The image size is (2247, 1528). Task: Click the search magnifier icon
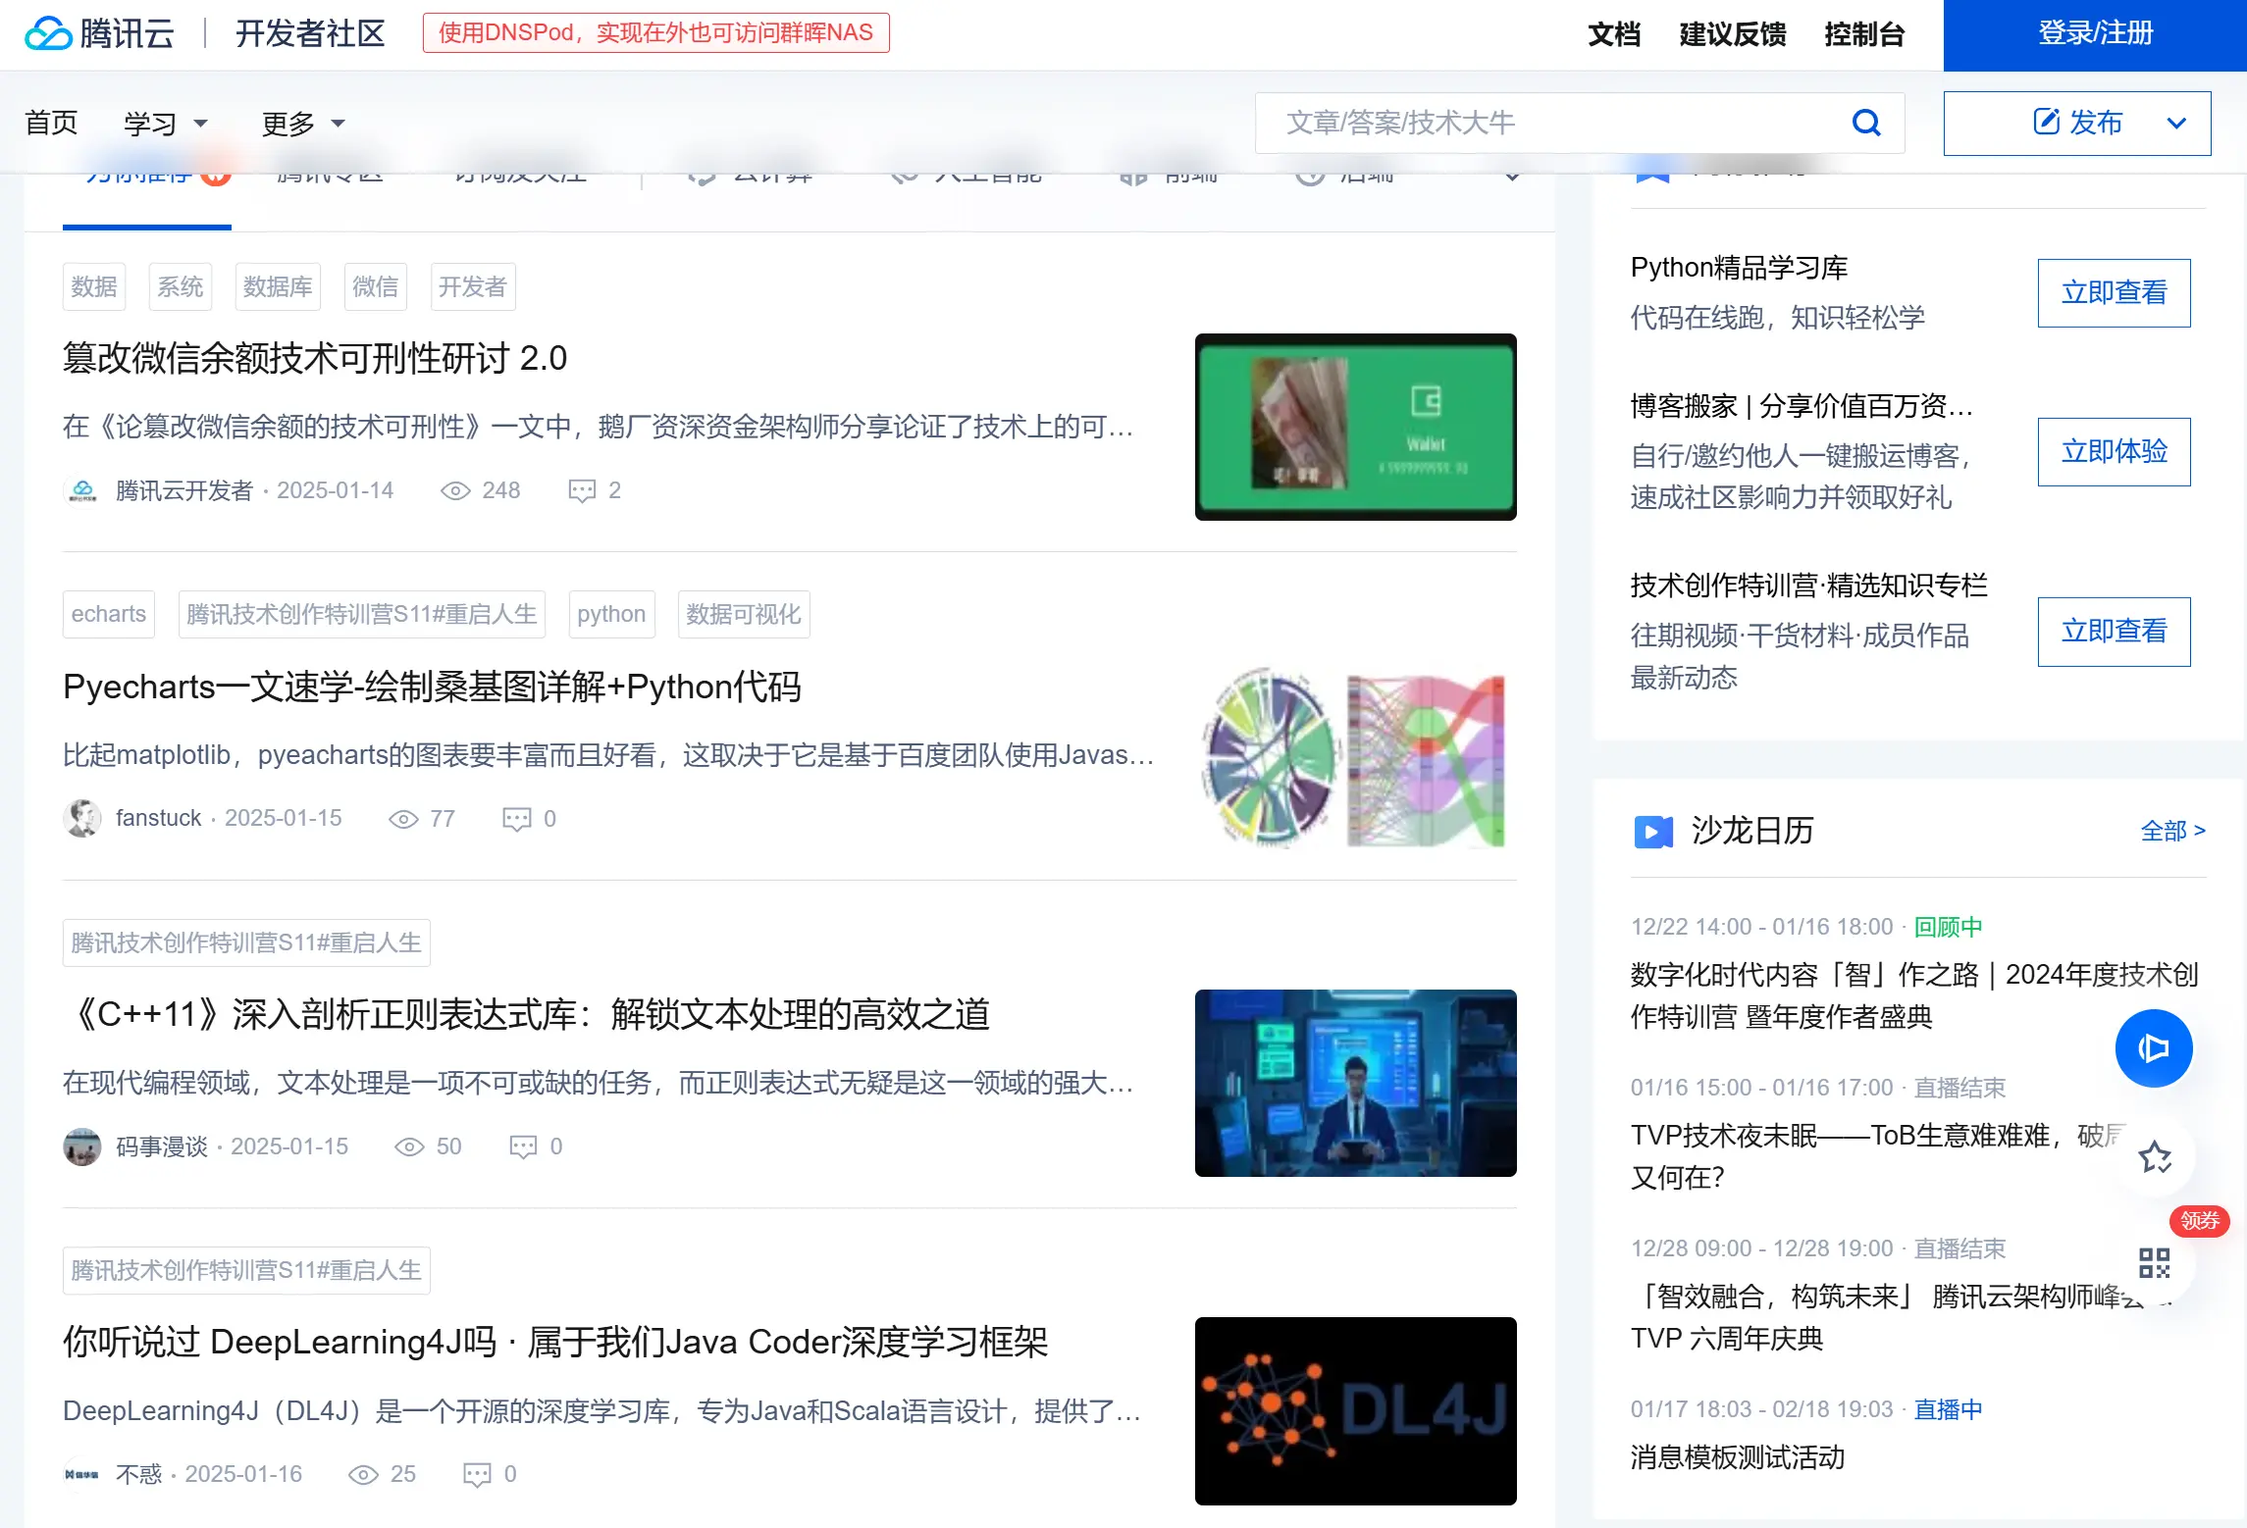1865,122
